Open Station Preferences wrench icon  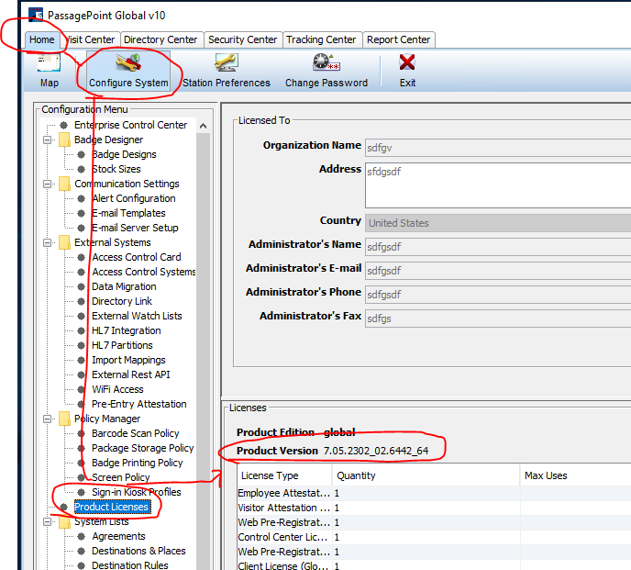227,62
